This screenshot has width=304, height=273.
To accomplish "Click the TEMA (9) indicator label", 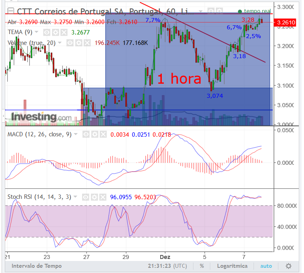I will (20, 32).
